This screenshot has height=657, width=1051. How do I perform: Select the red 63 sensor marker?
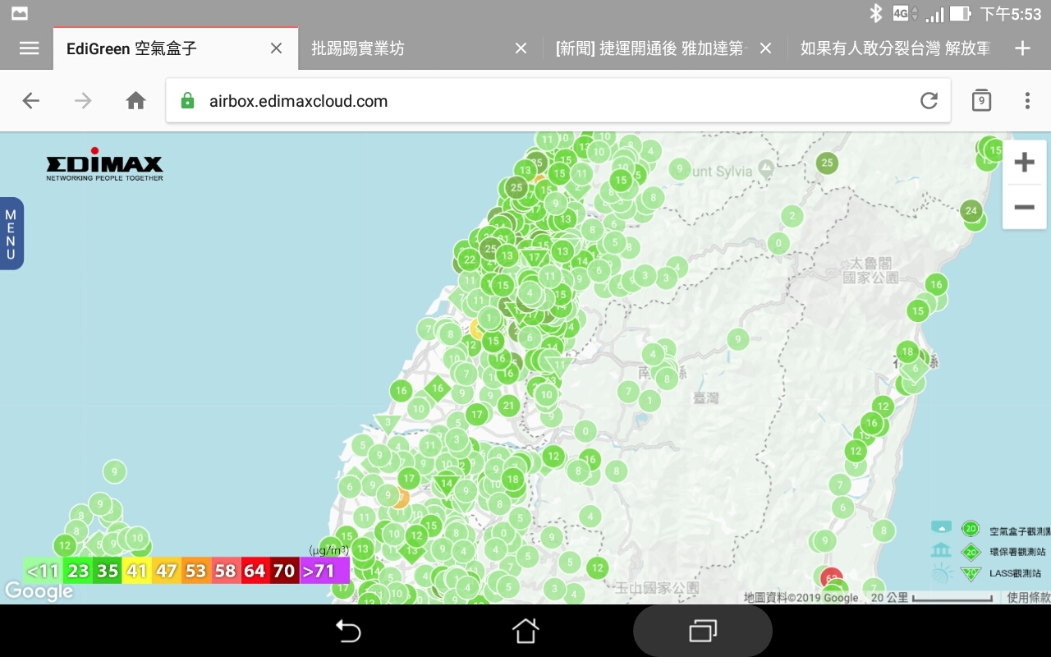click(x=832, y=577)
